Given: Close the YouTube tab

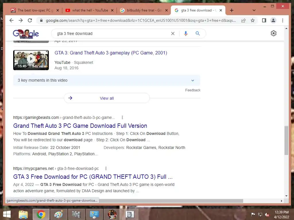Looking at the screenshot, I should click(112, 10).
